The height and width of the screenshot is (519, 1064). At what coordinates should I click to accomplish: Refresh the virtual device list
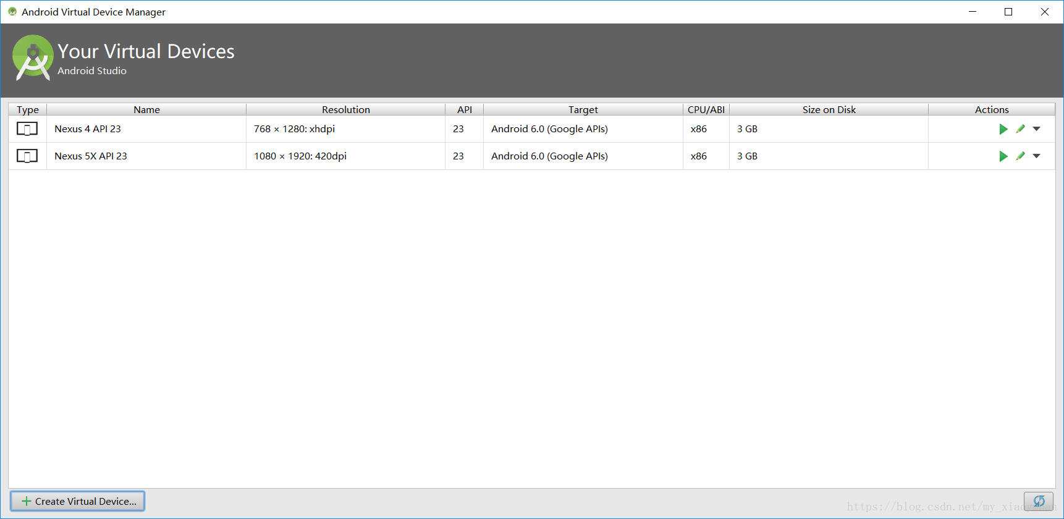(x=1039, y=501)
